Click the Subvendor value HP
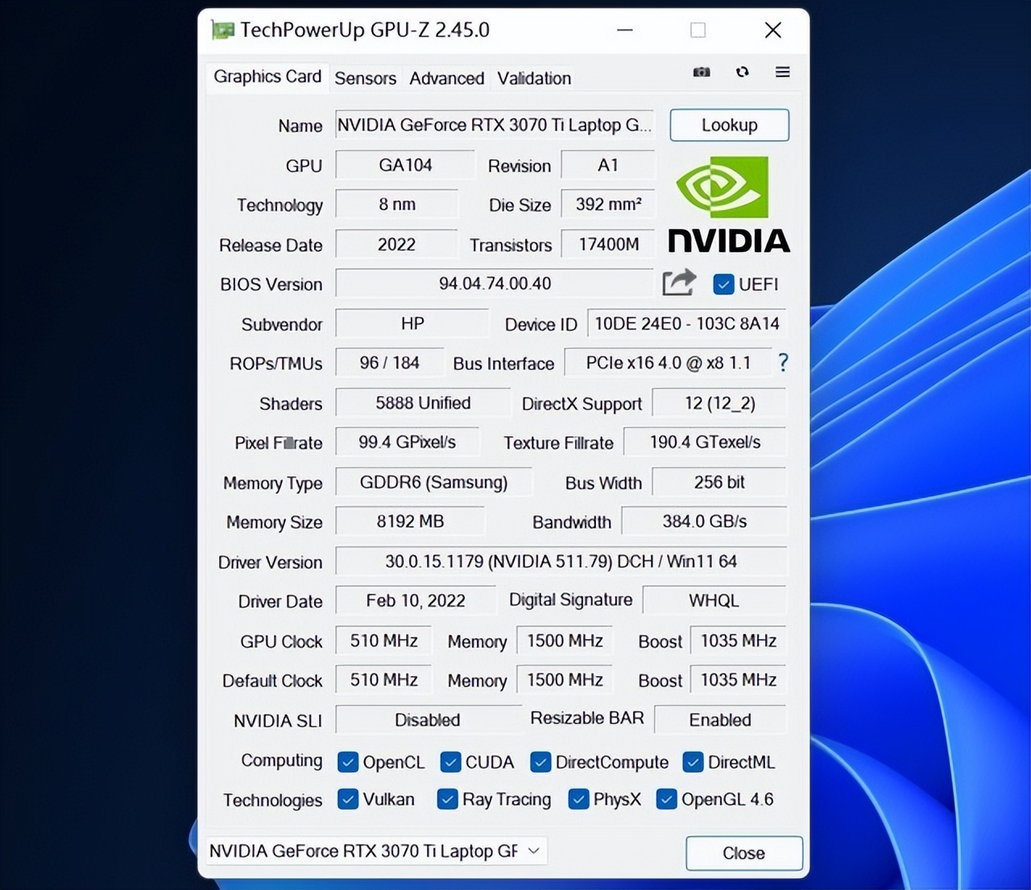The width and height of the screenshot is (1031, 890). [x=412, y=323]
